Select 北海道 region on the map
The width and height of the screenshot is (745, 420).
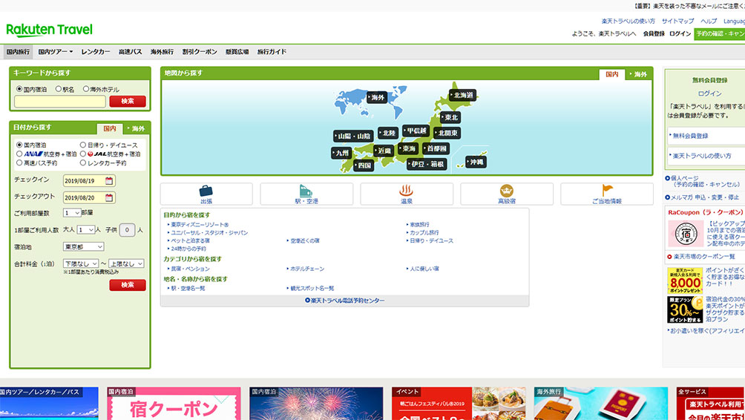coord(462,95)
